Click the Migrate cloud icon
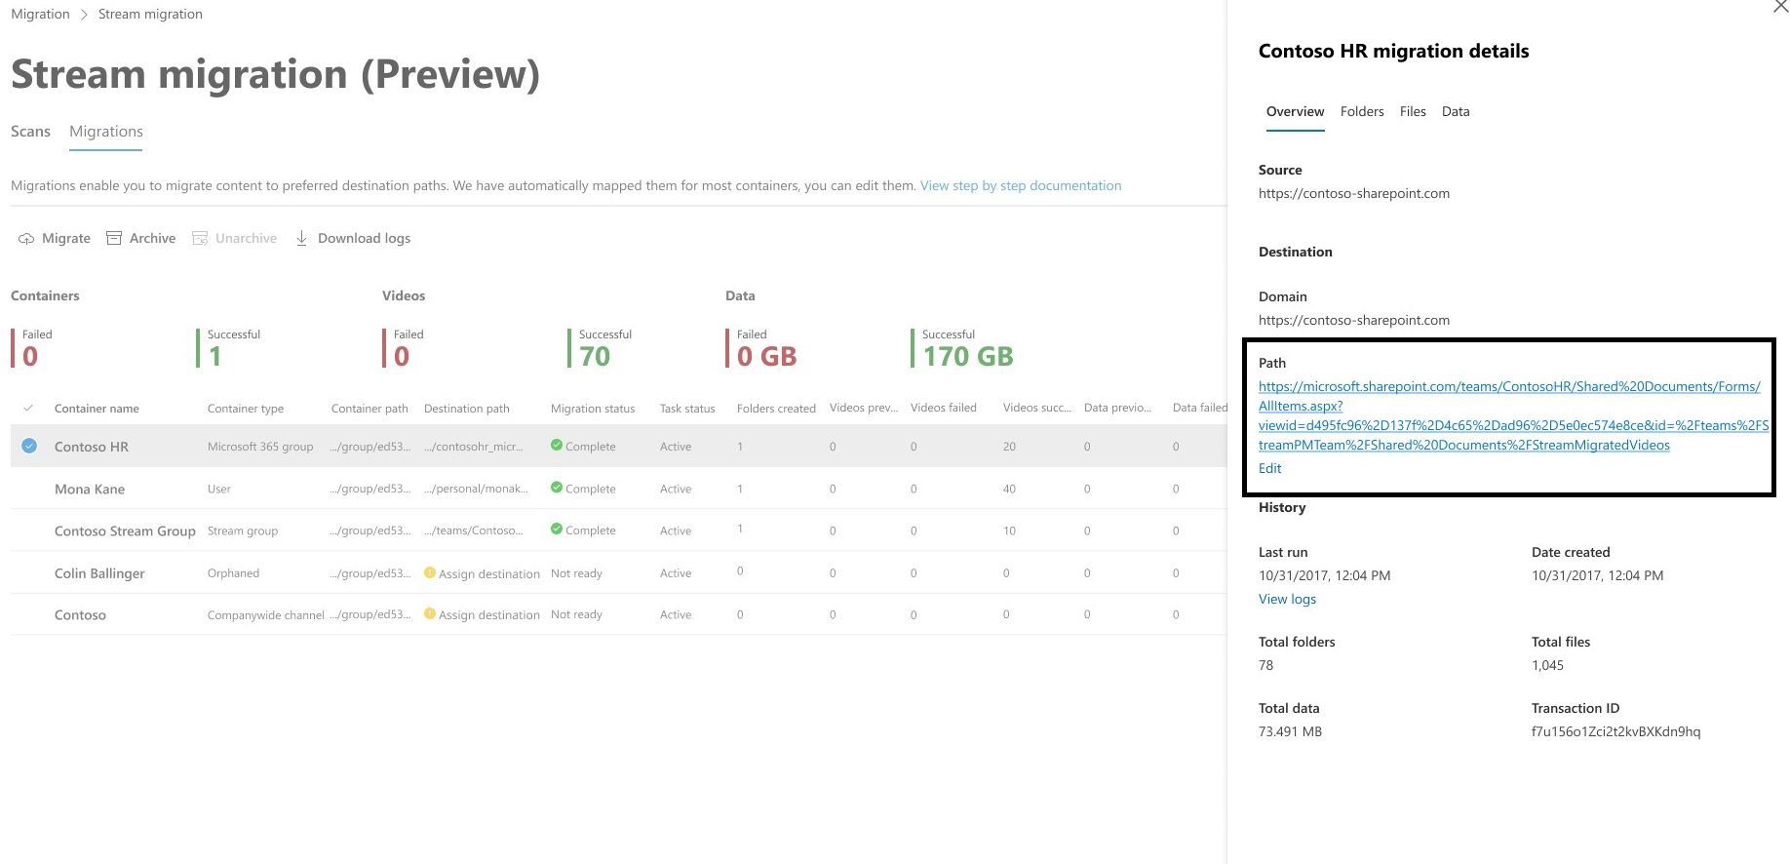This screenshot has height=864, width=1790. tap(26, 239)
